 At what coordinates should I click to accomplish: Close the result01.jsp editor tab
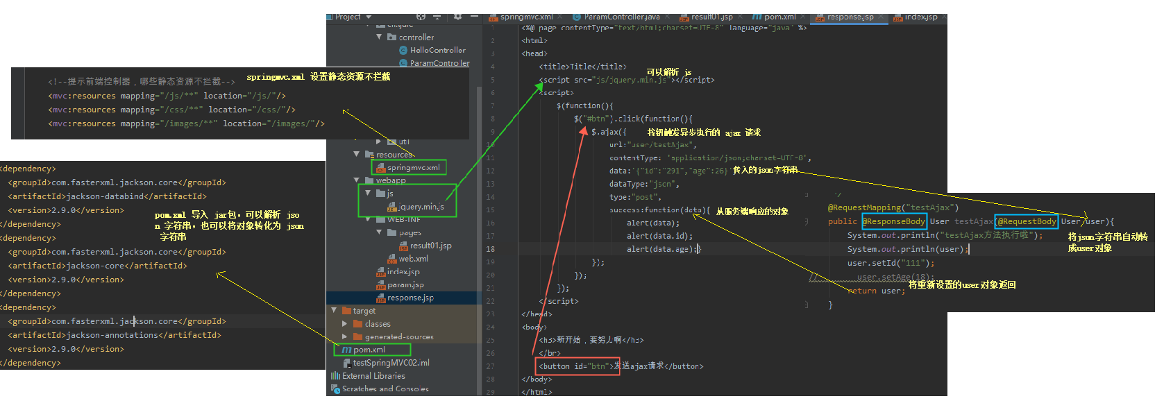click(741, 17)
